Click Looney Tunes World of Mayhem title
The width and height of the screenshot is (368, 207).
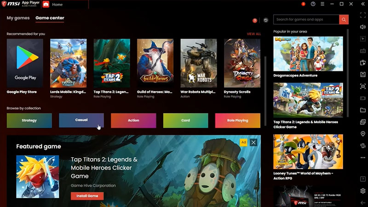303,176
